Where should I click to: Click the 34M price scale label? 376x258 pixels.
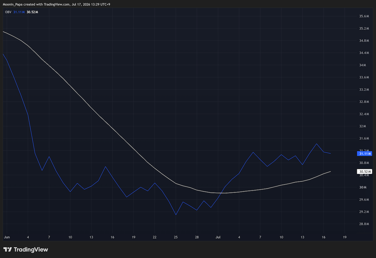(x=363, y=65)
